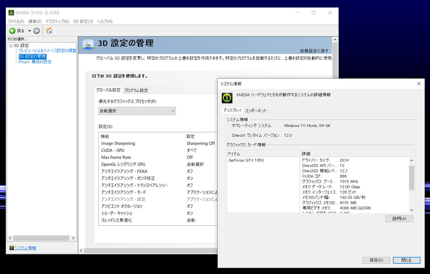Screen dimensions: 430x274
Task: Click the 保存(S) button
Action: tap(376, 260)
